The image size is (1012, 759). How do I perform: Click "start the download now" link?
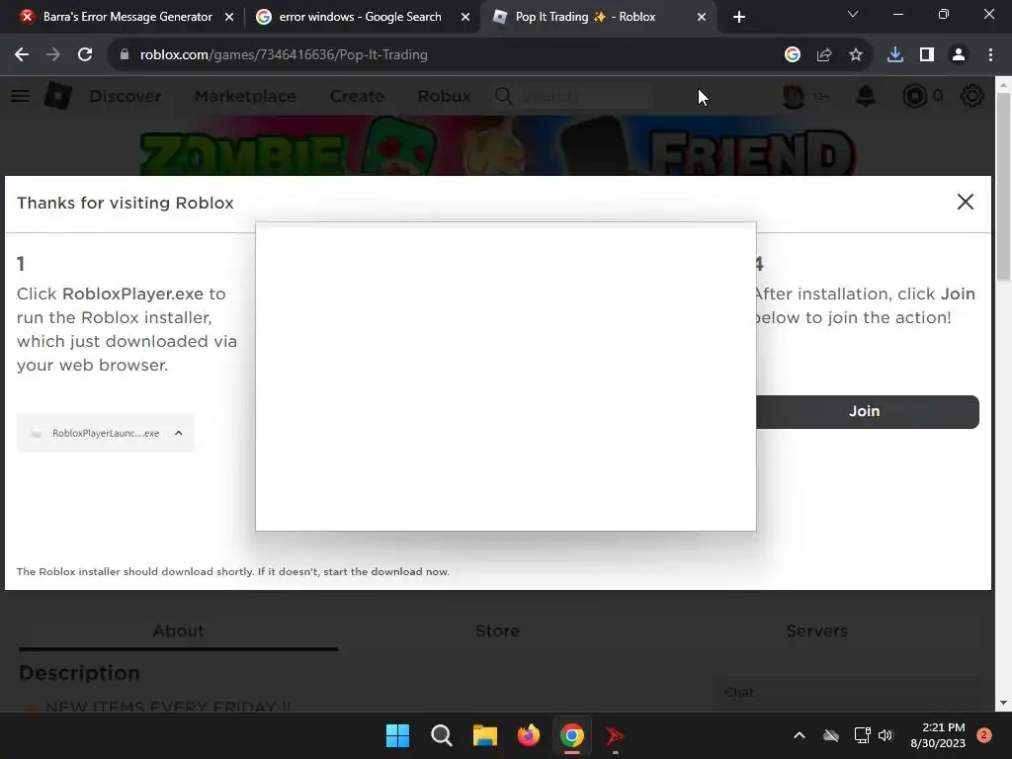click(x=386, y=572)
